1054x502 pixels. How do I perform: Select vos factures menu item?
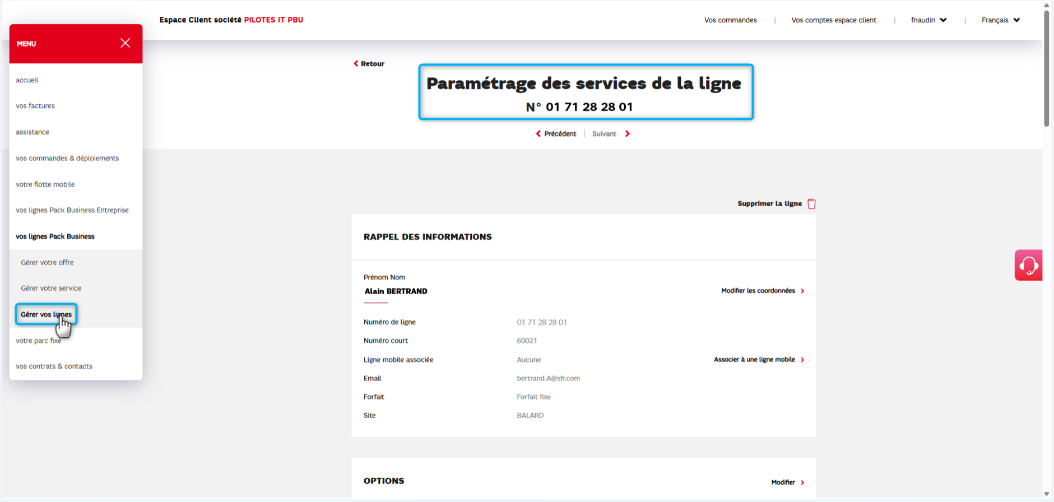tap(35, 106)
